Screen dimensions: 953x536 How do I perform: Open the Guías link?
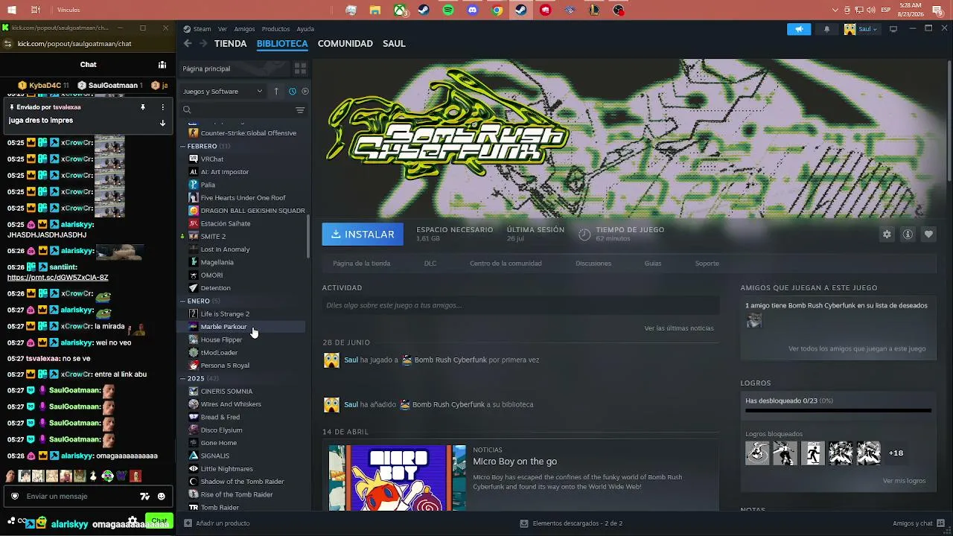pos(653,264)
